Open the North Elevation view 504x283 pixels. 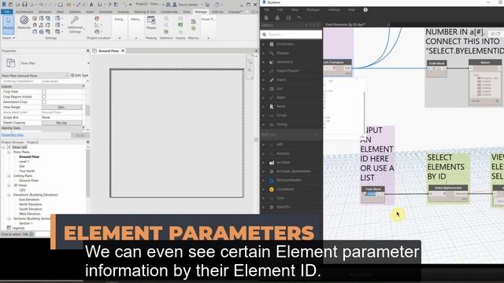click(31, 204)
